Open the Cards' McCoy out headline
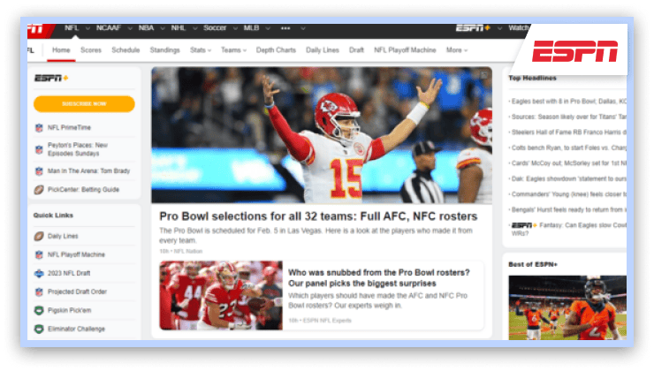Screen dimensions: 654x371 click(567, 163)
